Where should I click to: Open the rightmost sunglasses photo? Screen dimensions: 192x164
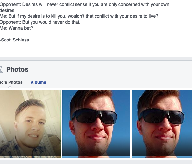(x=162, y=124)
